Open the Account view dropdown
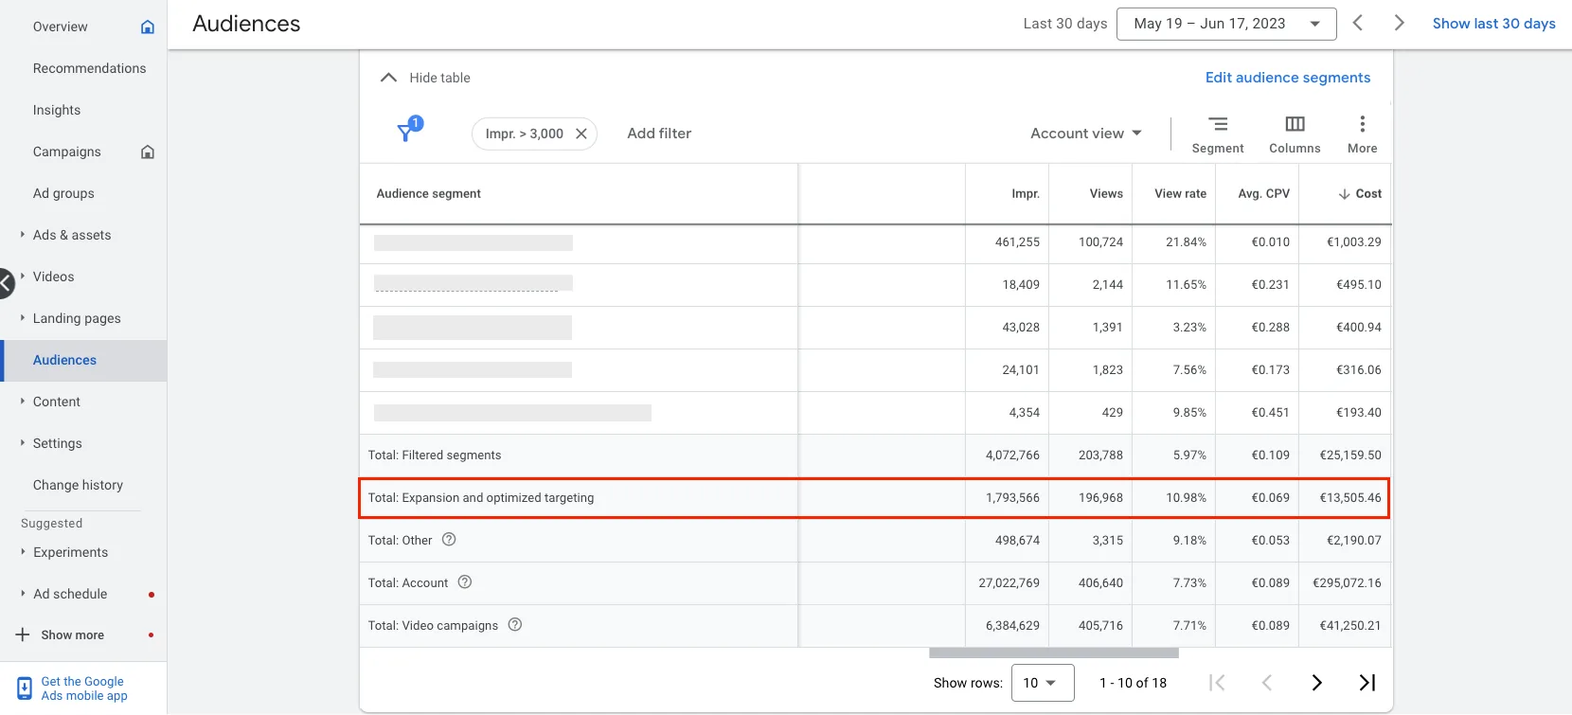 coord(1086,134)
